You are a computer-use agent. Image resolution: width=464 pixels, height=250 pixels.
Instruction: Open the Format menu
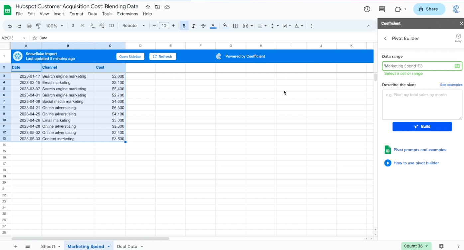(x=76, y=14)
